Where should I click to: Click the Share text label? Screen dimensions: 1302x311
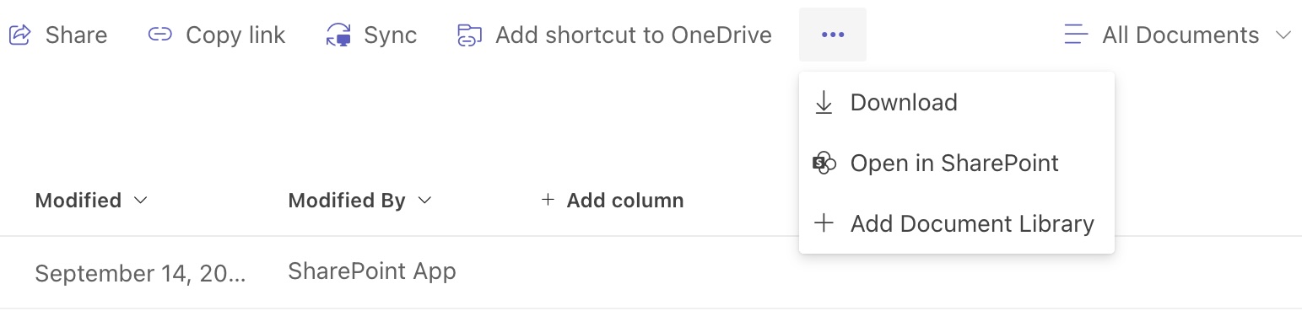pos(76,35)
